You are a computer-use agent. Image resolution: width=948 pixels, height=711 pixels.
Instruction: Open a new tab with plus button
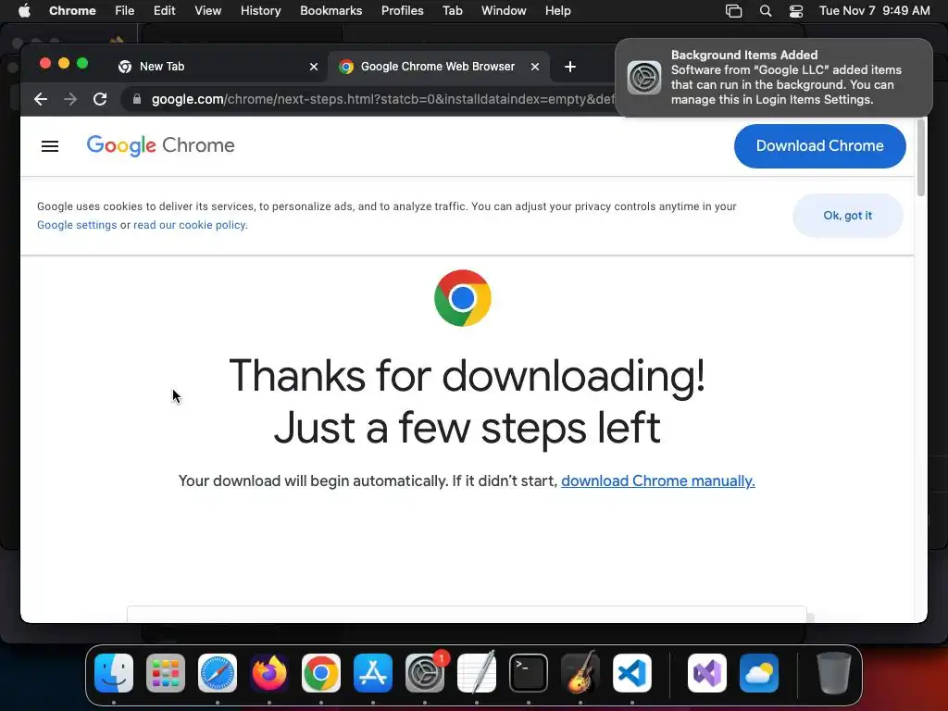tap(569, 67)
